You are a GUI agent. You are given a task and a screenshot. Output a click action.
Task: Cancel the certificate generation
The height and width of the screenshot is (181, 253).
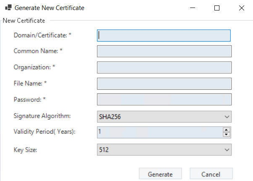coord(211,174)
